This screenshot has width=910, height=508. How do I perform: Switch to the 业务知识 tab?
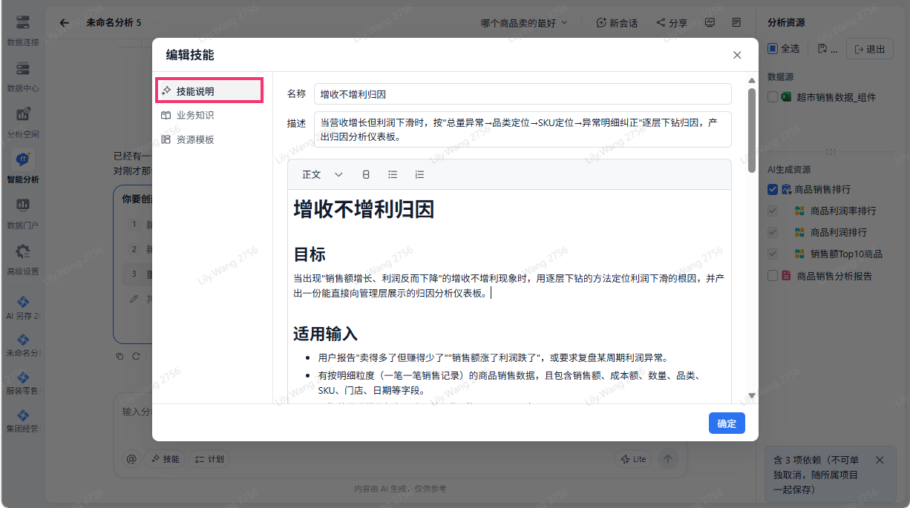tap(209, 115)
